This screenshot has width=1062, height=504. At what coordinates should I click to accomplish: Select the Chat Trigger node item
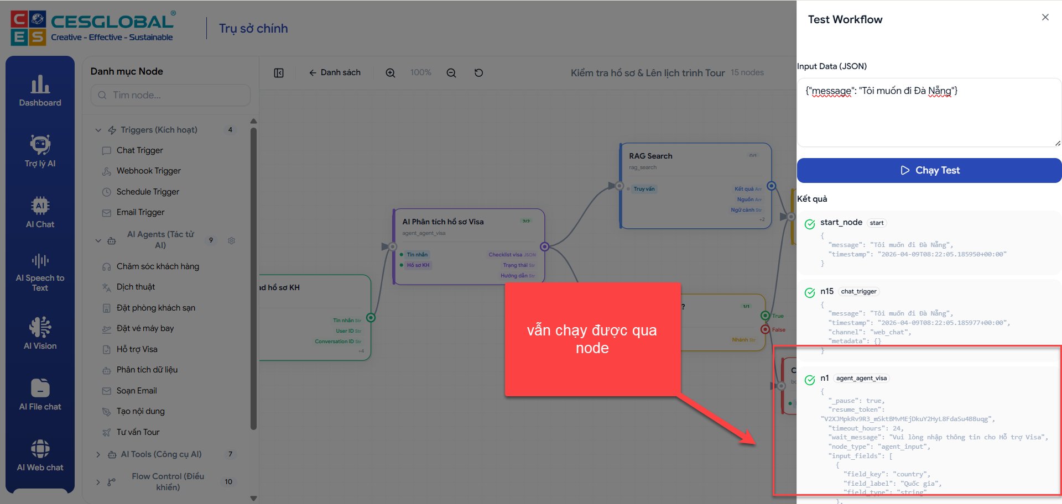139,150
